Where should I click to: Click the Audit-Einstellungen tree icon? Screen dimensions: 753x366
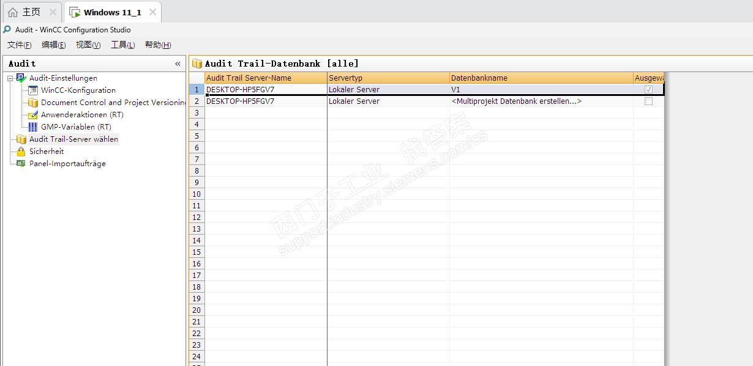pos(21,78)
